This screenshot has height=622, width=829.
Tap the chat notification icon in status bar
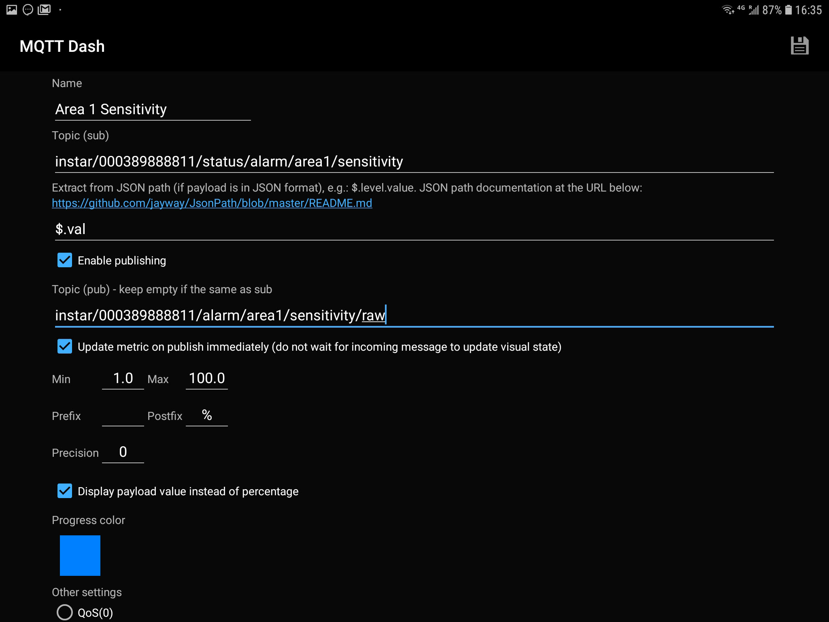point(28,9)
